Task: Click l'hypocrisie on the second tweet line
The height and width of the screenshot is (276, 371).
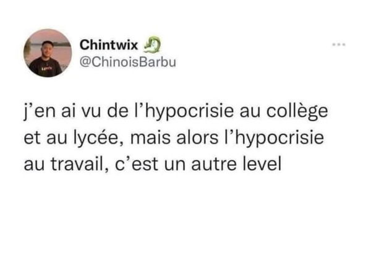Action: pos(274,138)
